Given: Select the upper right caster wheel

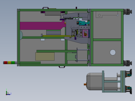Looking at the screenshot, I should click(128, 12).
